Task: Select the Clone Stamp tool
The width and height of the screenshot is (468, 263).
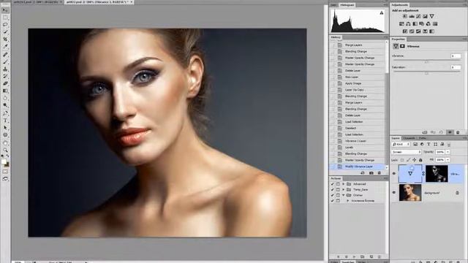Action: [x=5, y=69]
